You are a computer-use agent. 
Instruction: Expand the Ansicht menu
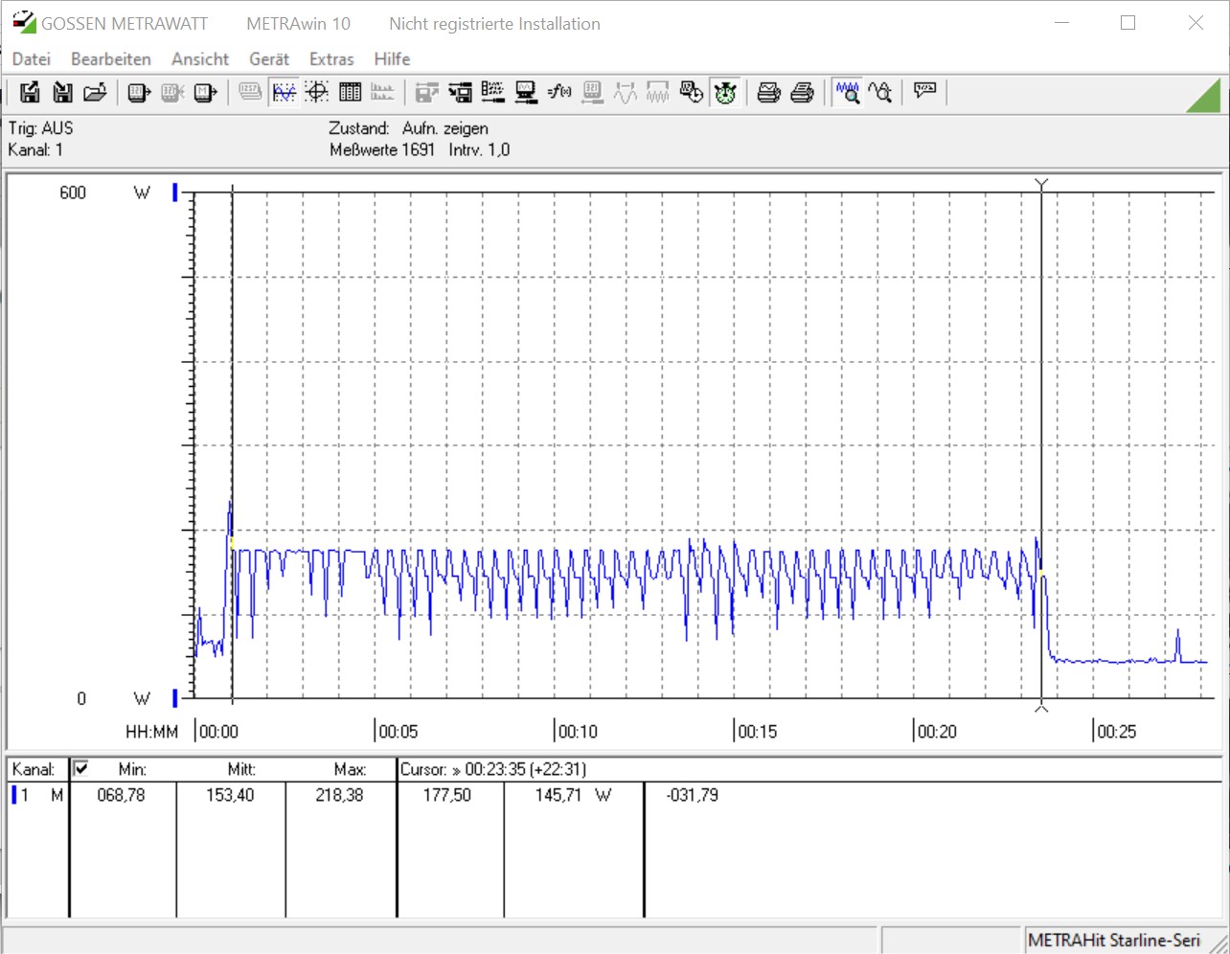200,59
